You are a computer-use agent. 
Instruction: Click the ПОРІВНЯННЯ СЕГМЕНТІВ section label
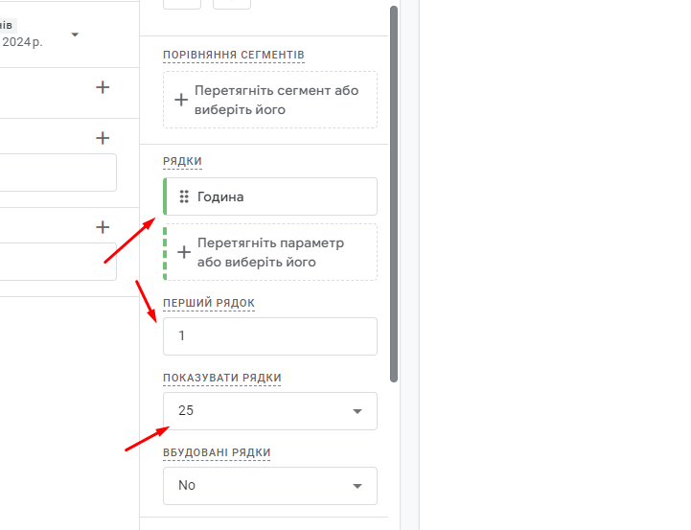234,55
